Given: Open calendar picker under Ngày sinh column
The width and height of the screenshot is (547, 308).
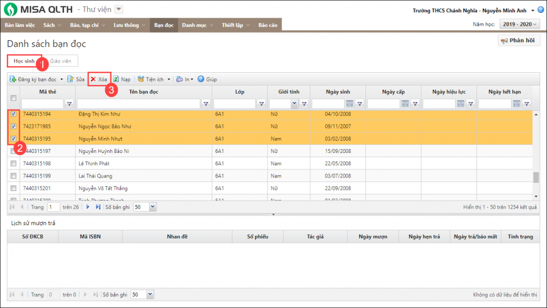Looking at the screenshot, I should pos(350,104).
